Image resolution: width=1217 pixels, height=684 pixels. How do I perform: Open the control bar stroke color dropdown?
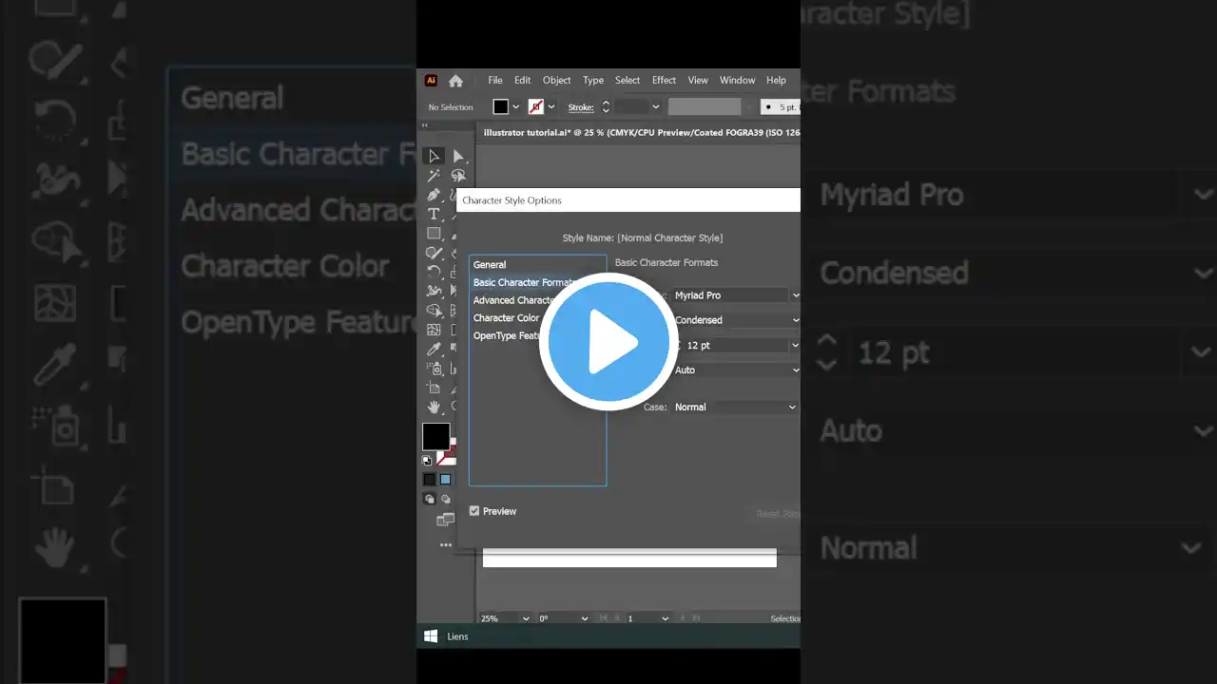[551, 107]
